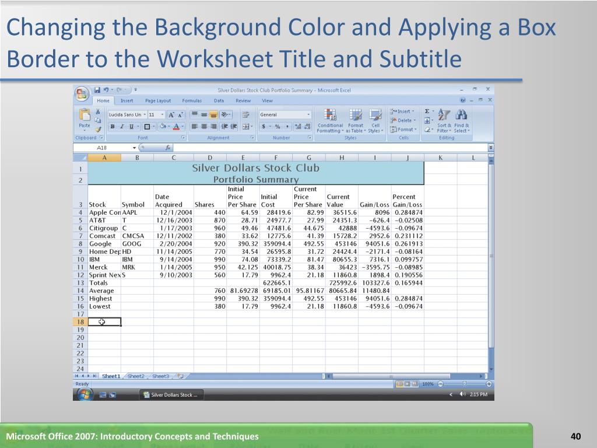This screenshot has height=448, width=597.
Task: Click the Delete cells button
Action: coord(403,120)
